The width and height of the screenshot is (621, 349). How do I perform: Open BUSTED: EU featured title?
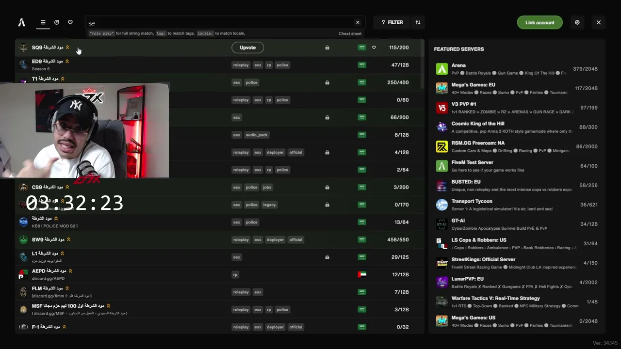pyautogui.click(x=466, y=182)
